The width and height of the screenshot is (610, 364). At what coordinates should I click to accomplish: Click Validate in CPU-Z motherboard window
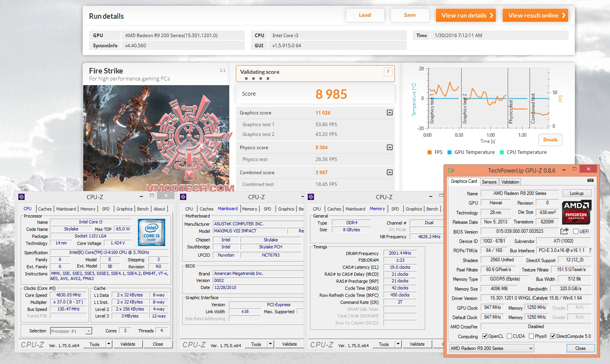pyautogui.click(x=289, y=344)
